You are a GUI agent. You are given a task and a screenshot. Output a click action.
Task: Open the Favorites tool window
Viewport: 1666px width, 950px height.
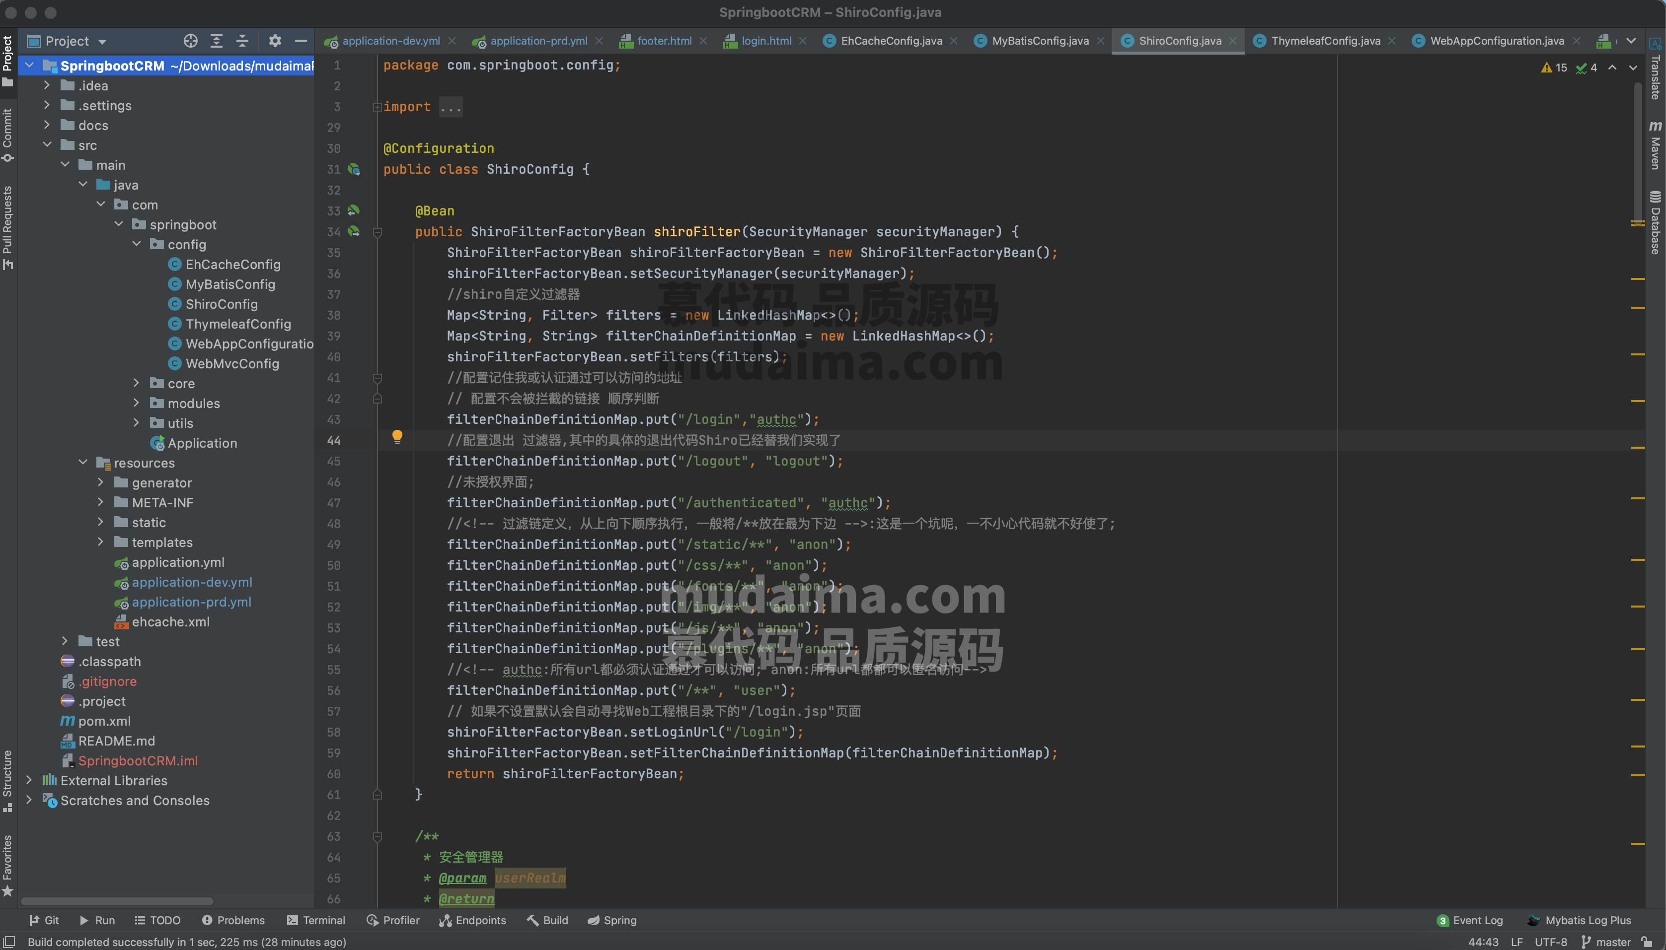click(8, 866)
